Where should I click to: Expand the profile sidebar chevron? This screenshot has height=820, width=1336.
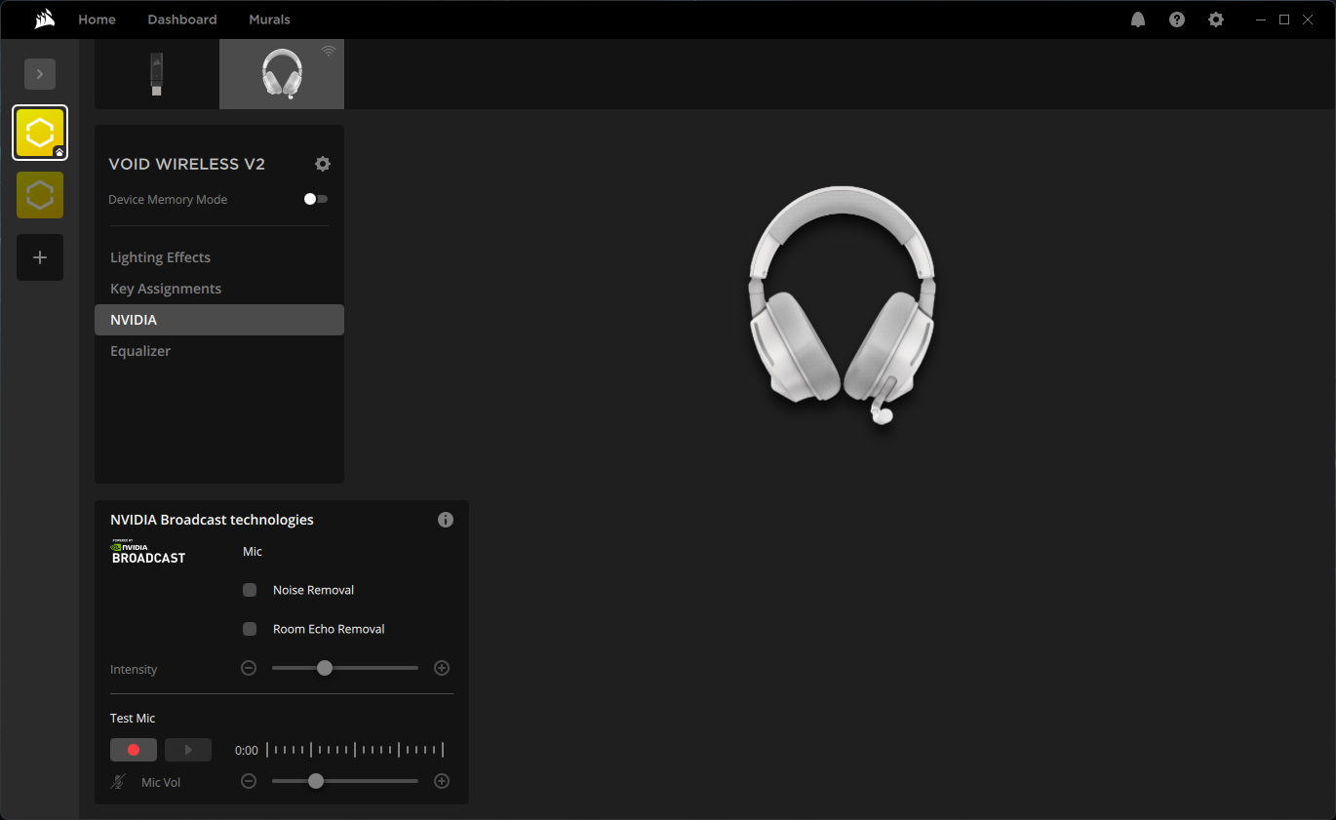[40, 74]
